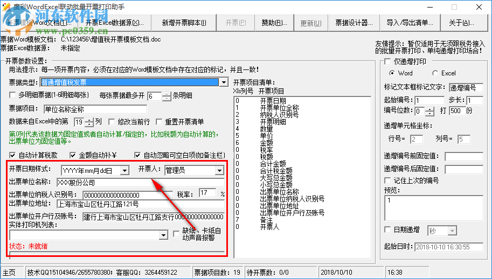Click 每张票据最多开 stepper arrows
492x279 pixels.
(x=167, y=96)
